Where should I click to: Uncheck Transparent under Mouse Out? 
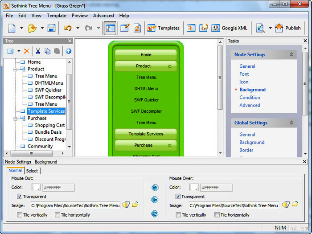tap(20, 197)
